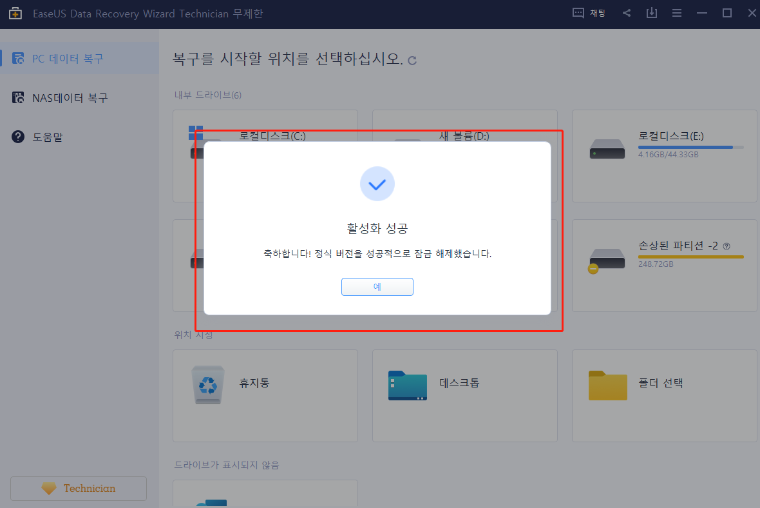Open the download icon on the title bar
Viewport: 760px width, 508px height.
click(651, 12)
